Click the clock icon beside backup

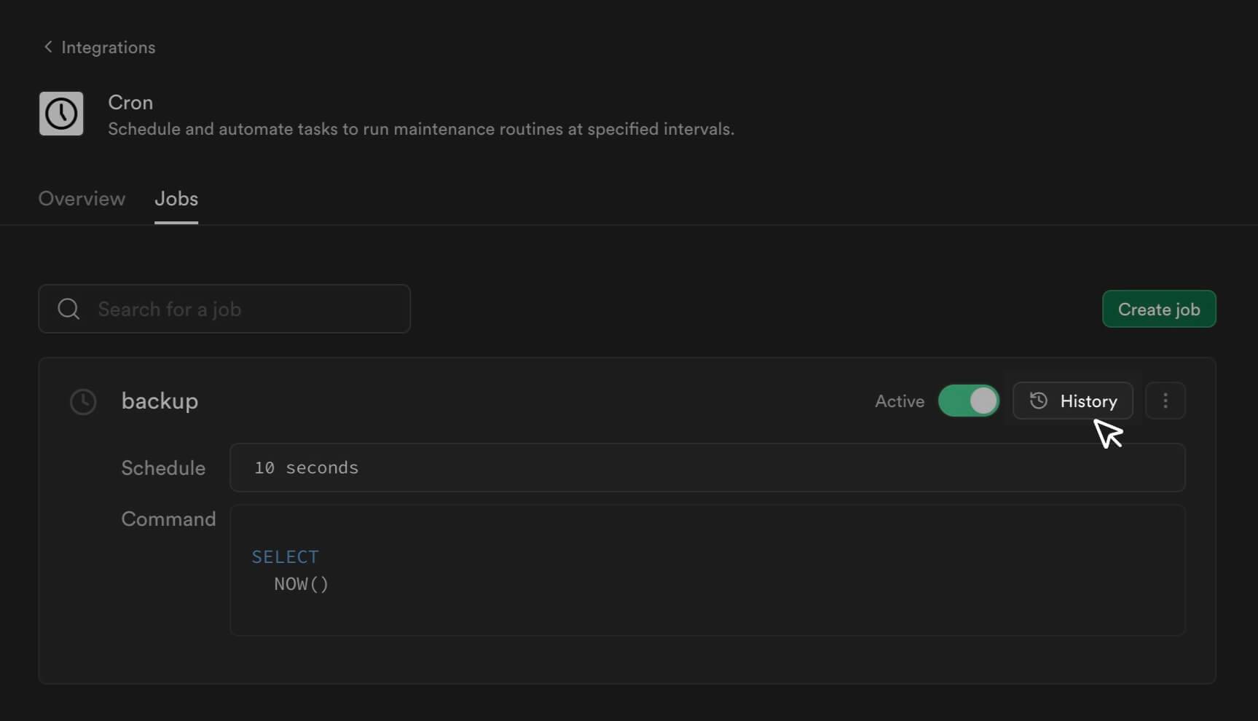(x=83, y=401)
